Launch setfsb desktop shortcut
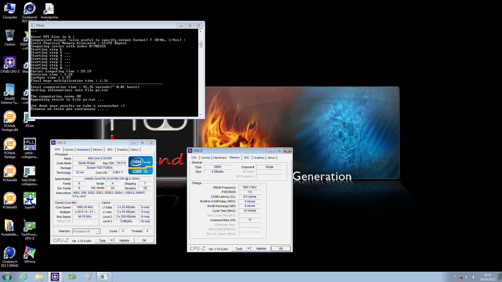This screenshot has width=502, height=282. tap(30, 148)
